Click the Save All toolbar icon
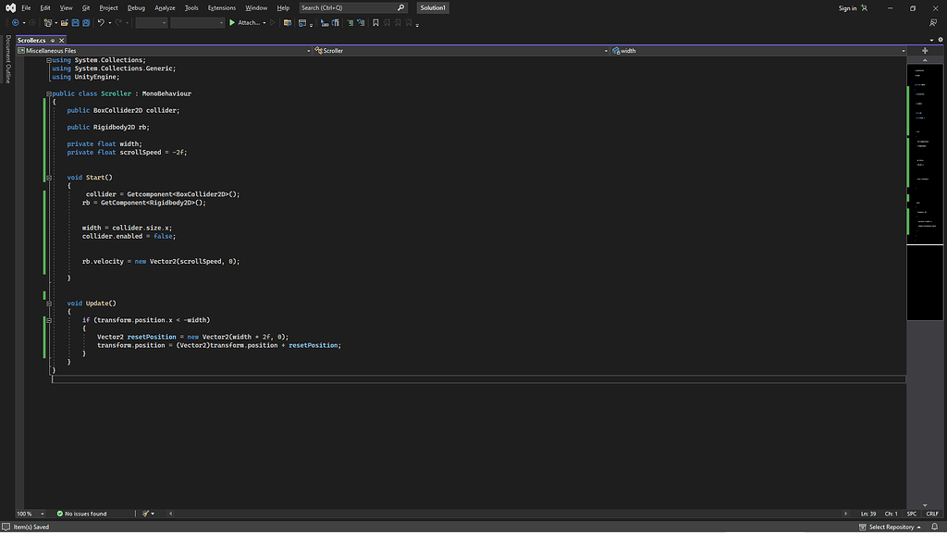 pyautogui.click(x=86, y=23)
